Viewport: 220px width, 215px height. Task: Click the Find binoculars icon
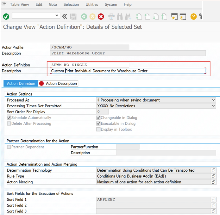tap(120, 16)
